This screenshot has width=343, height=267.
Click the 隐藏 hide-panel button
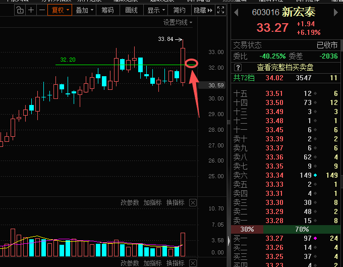point(203,10)
